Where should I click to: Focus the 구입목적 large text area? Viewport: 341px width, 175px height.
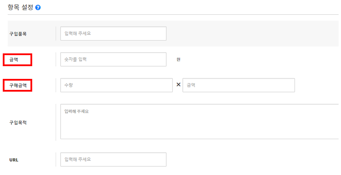(199, 122)
